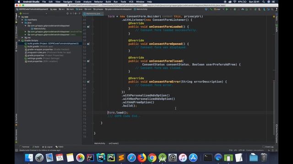This screenshot has height=164, width=293.
Task: Open Spotlight search in menu bar
Action: pos(264,2)
